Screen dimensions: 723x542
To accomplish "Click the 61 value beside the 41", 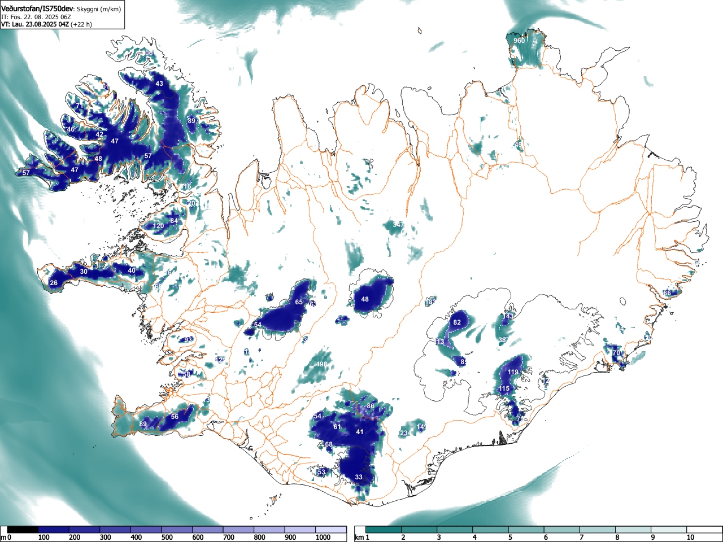I will coord(337,427).
